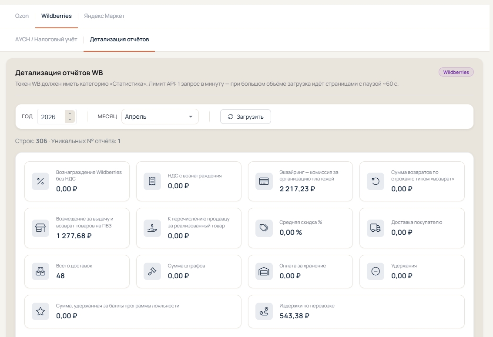This screenshot has width=493, height=337.
Task: Click the star icon for loyalty points sum
Action: 40,311
